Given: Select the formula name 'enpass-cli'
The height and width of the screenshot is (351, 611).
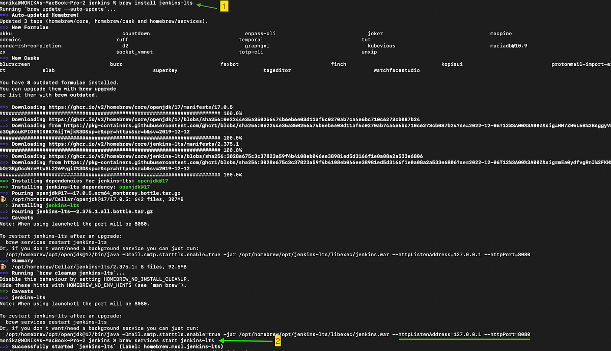Looking at the screenshot, I should click(x=260, y=34).
